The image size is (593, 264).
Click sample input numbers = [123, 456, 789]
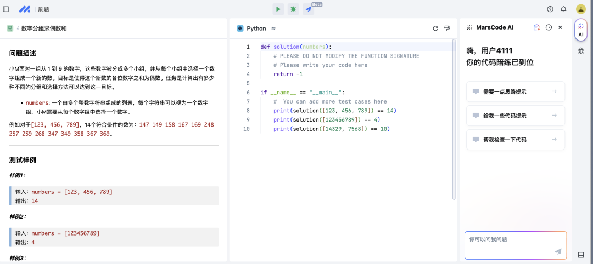pyautogui.click(x=72, y=192)
